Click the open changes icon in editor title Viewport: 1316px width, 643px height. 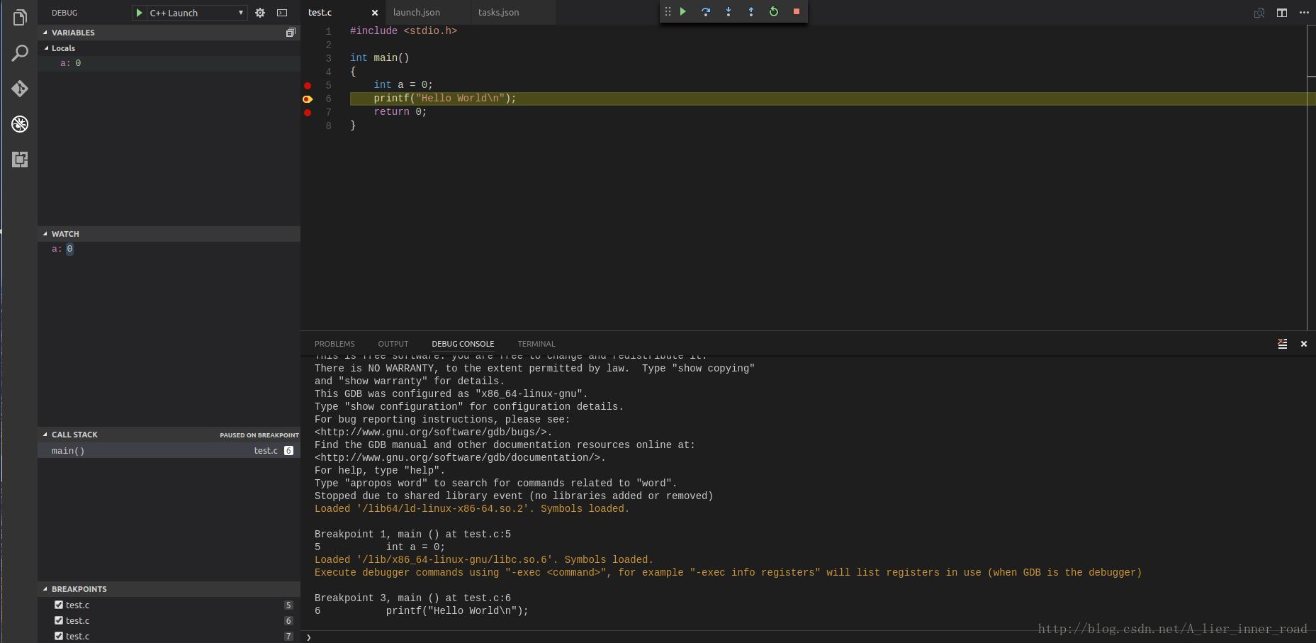pyautogui.click(x=1259, y=13)
